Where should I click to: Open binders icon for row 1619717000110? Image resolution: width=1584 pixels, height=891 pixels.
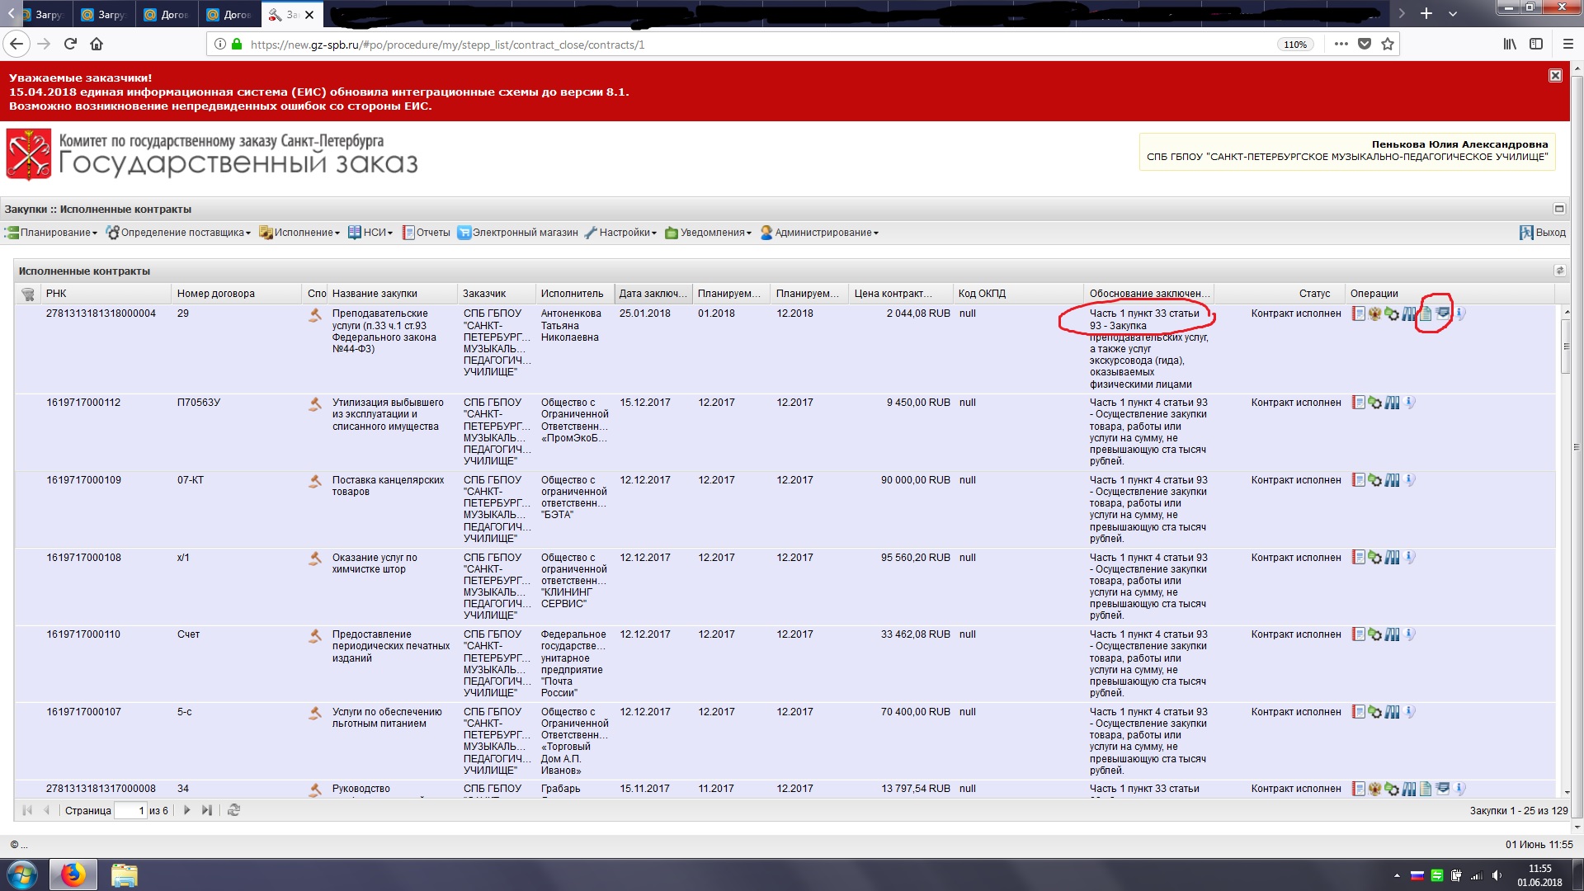pos(1392,634)
